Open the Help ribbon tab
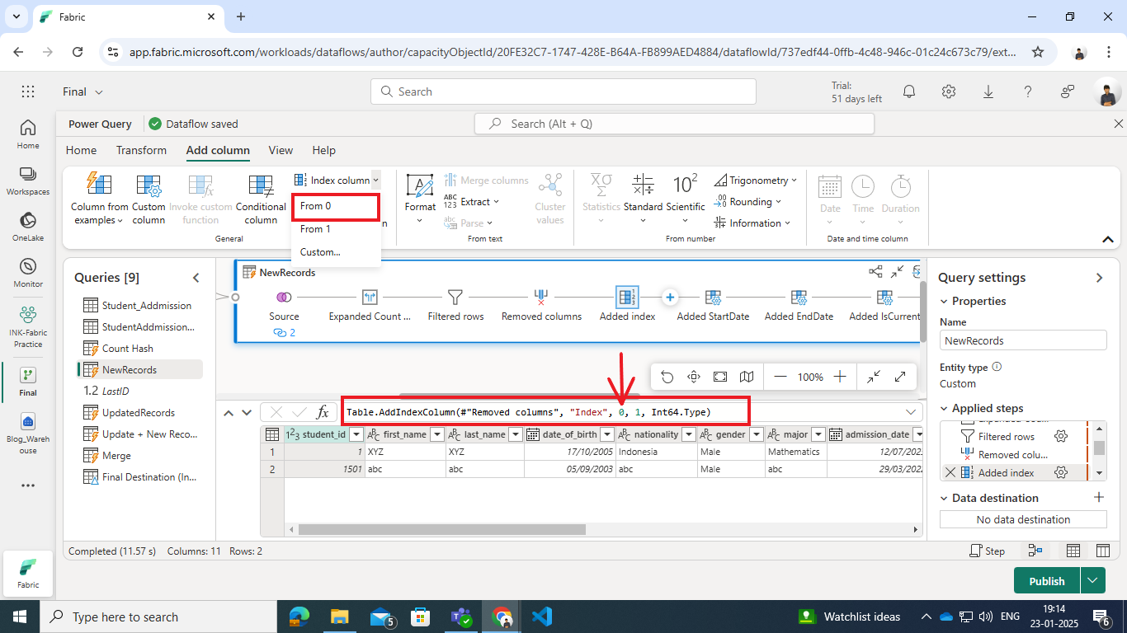1127x633 pixels. pyautogui.click(x=324, y=150)
